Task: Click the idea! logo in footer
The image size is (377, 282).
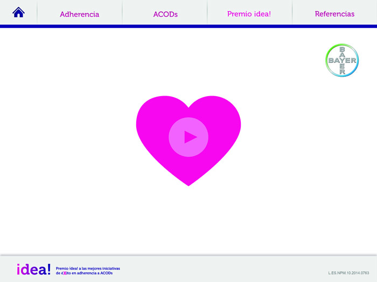Action: point(33,270)
